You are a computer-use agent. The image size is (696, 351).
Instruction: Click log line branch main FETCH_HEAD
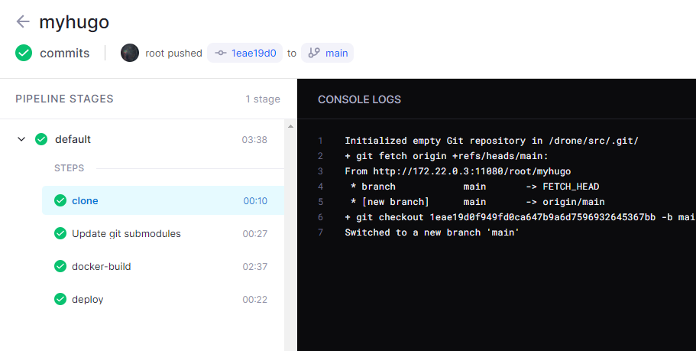coord(474,187)
